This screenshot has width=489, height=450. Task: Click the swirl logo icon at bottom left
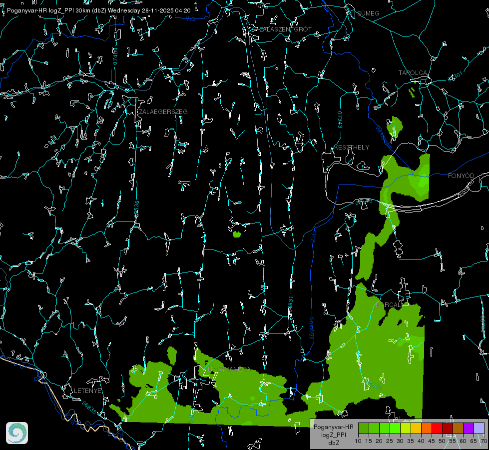(17, 433)
